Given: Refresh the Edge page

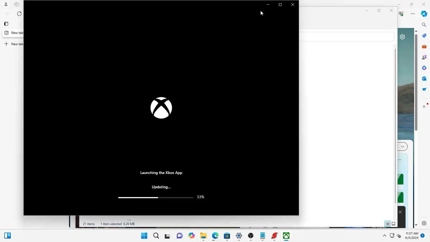Looking at the screenshot, I should coord(19,13).
